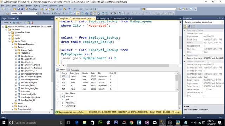The width and height of the screenshot is (225, 126).
Task: Open Current connection parameters dropdown
Action: [x=222, y=22]
